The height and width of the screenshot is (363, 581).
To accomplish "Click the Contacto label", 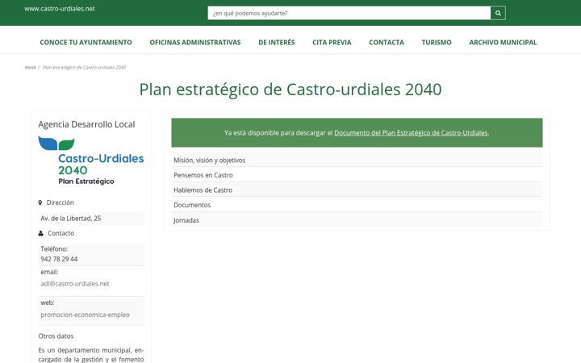I will [61, 233].
